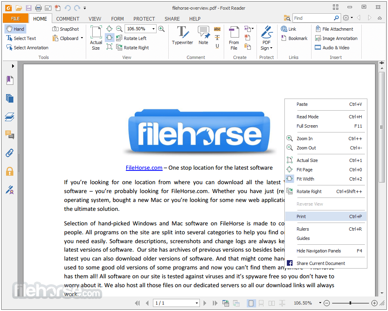Set view to Actual Size in ribbon
This screenshot has height=311, width=388.
96,38
